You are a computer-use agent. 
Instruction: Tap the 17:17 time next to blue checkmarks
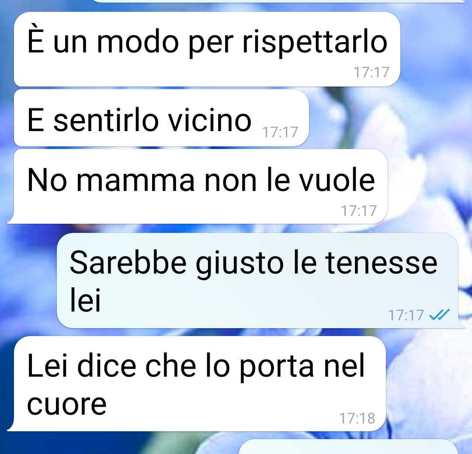point(406,315)
